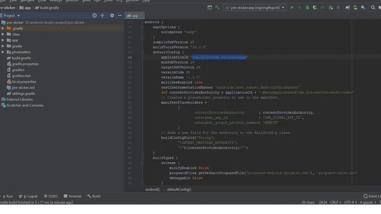The height and width of the screenshot is (214, 381).
Task: Change CRLF line separator in status bar
Action: tap(335, 202)
